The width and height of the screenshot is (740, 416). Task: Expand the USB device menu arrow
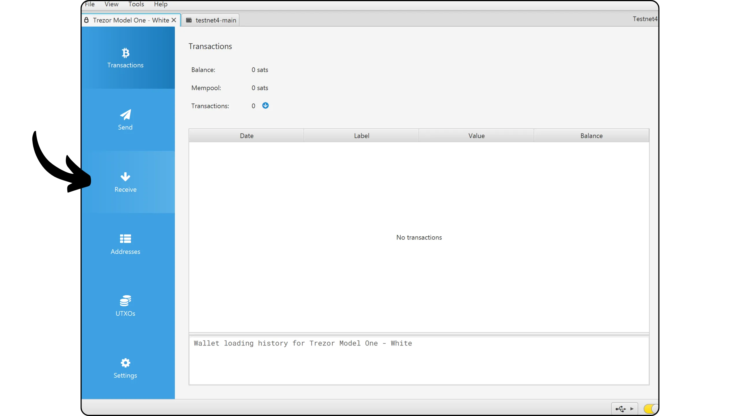[x=632, y=409]
